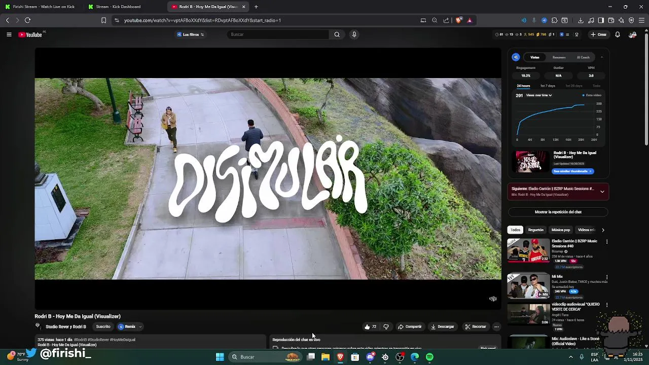
Task: Click Mostrar la repetición del chat
Action: click(558, 212)
